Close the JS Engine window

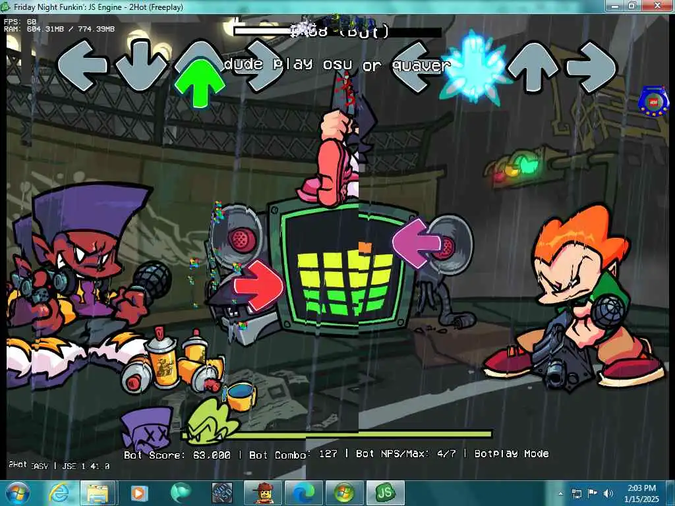[x=657, y=6]
